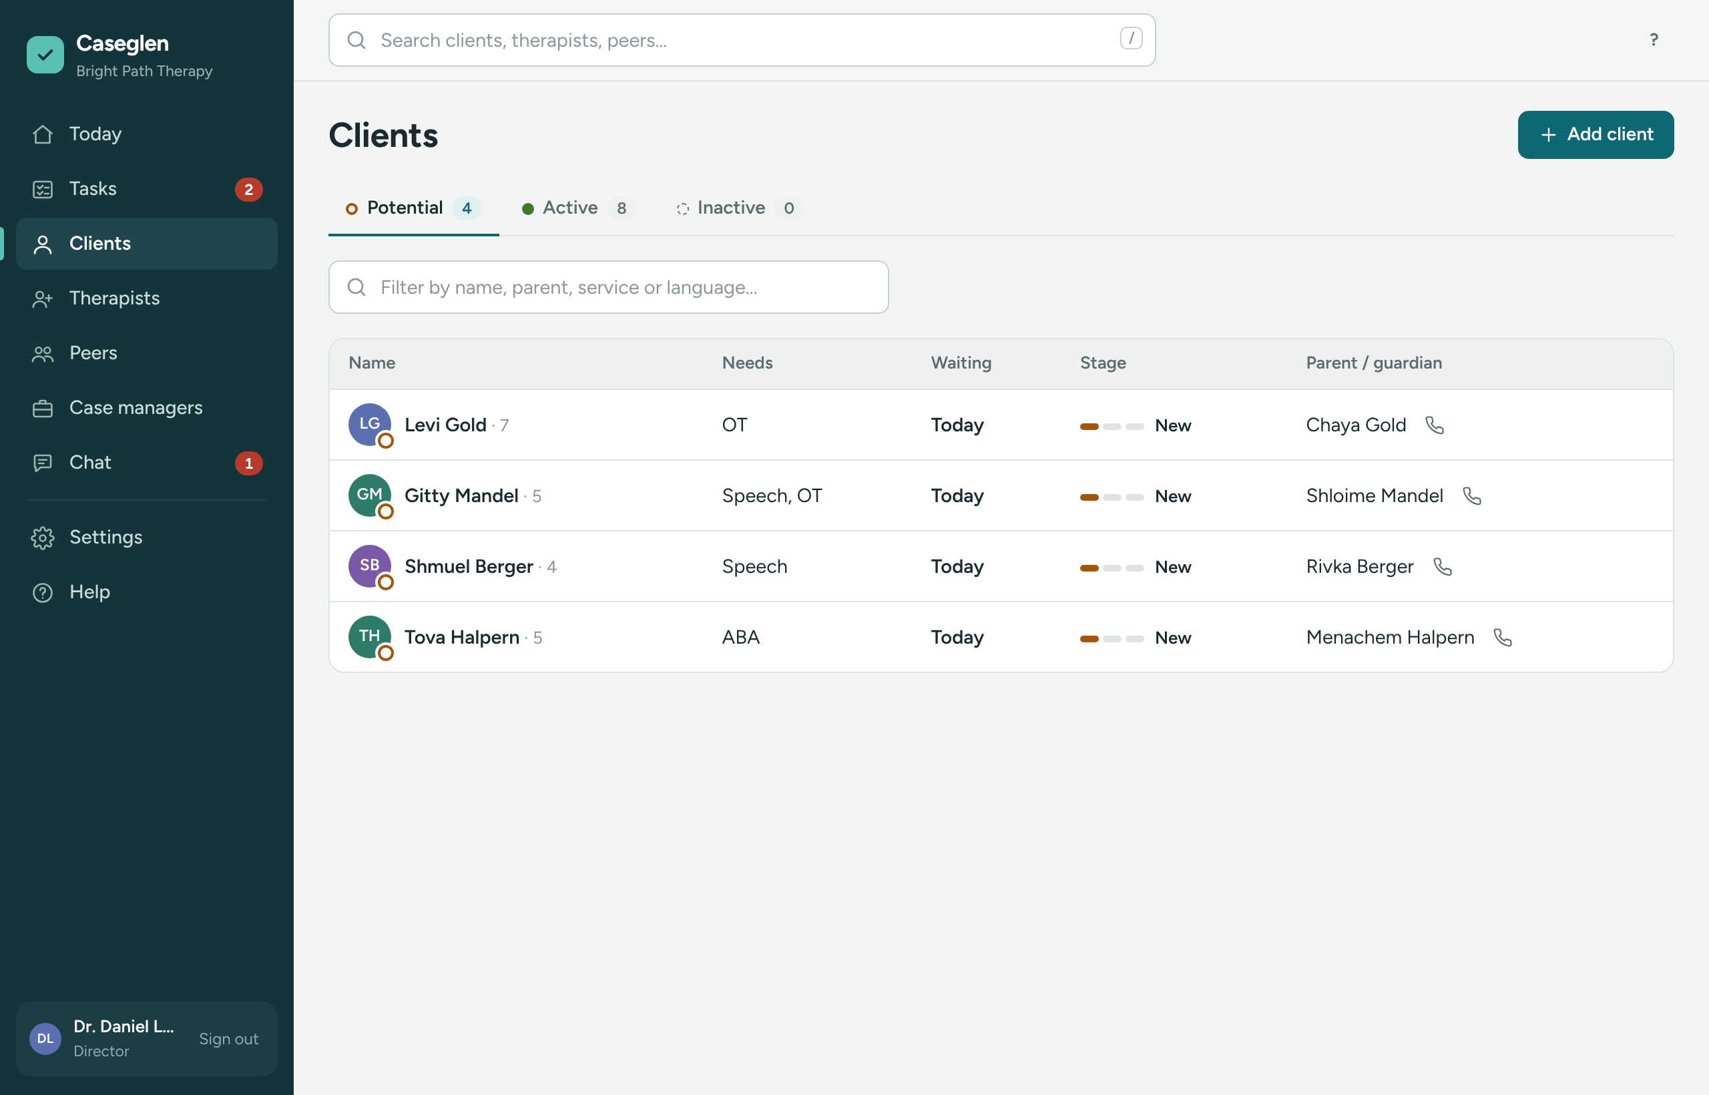Open Settings via its gear icon

pyautogui.click(x=43, y=537)
